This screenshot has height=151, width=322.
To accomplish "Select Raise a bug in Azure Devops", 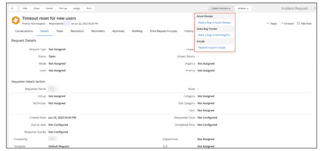I will pyautogui.click(x=215, y=23).
